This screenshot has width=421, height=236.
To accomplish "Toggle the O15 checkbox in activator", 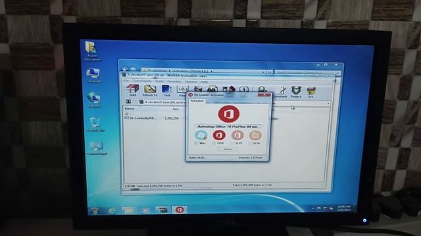I will [232, 144].
